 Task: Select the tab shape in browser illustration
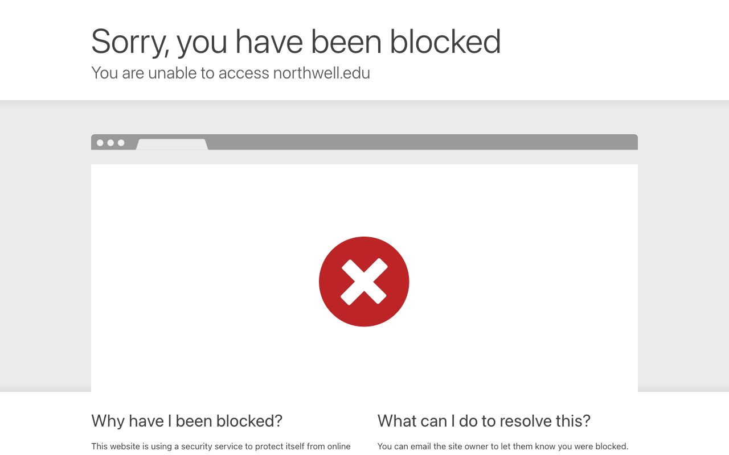coord(172,144)
